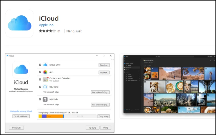
Task: Minimize the iCloud settings window
Action: (x=97, y=56)
